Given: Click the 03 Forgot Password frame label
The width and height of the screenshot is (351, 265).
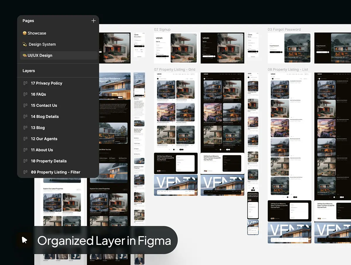Looking at the screenshot, I should point(284,30).
